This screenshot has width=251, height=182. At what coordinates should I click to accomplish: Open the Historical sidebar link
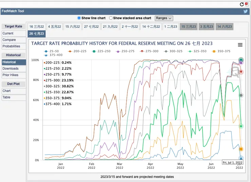[x=14, y=62]
